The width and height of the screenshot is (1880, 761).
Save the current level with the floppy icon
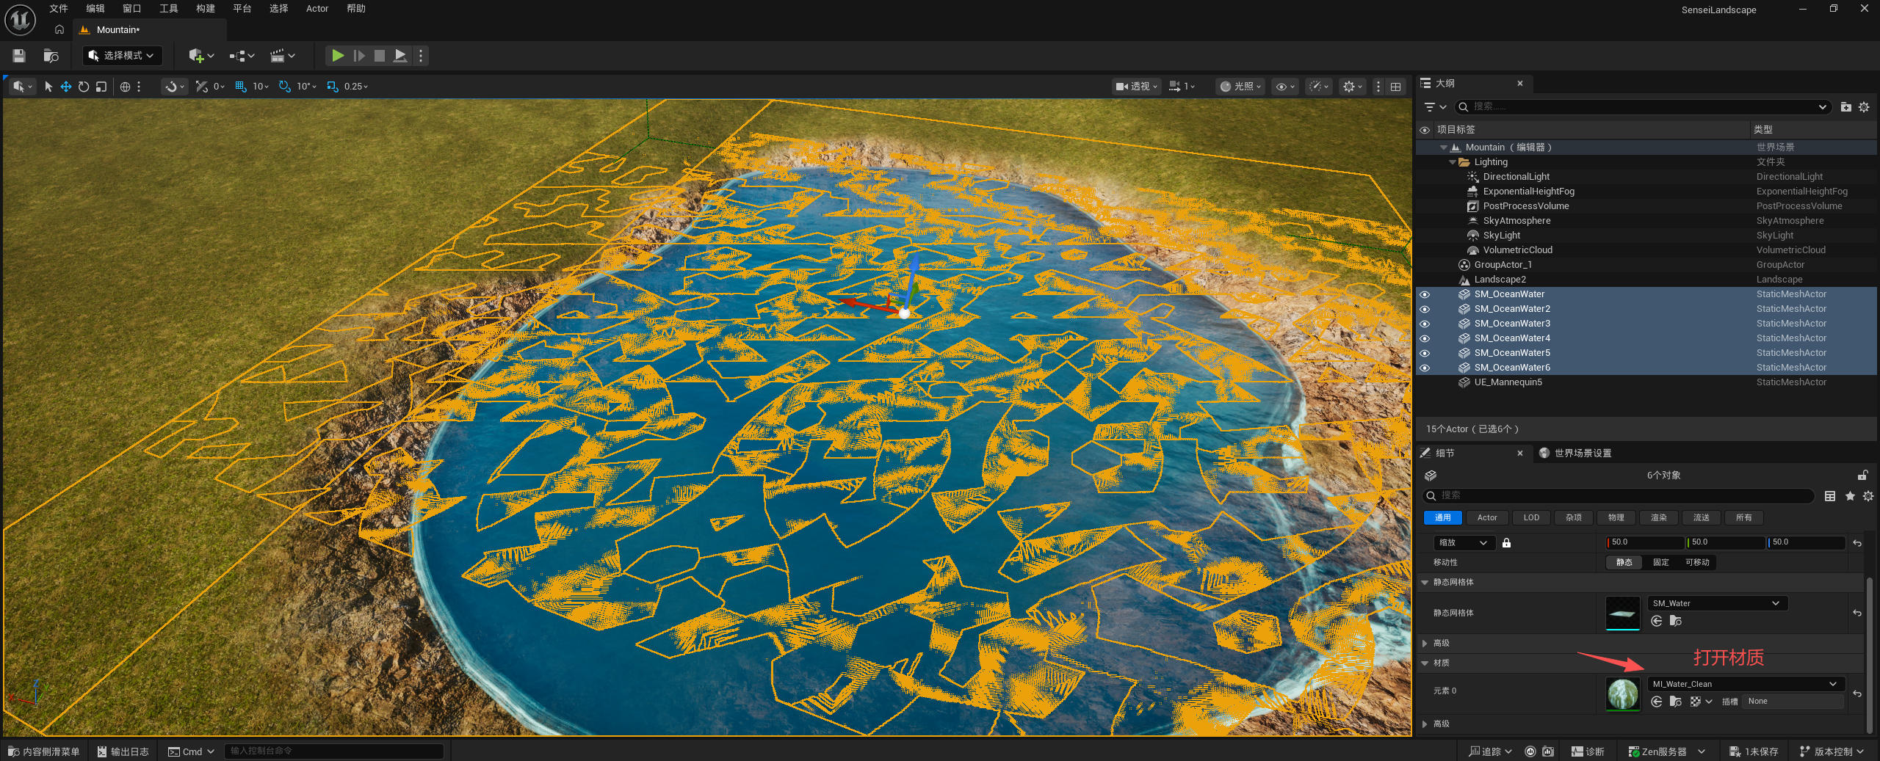point(19,56)
